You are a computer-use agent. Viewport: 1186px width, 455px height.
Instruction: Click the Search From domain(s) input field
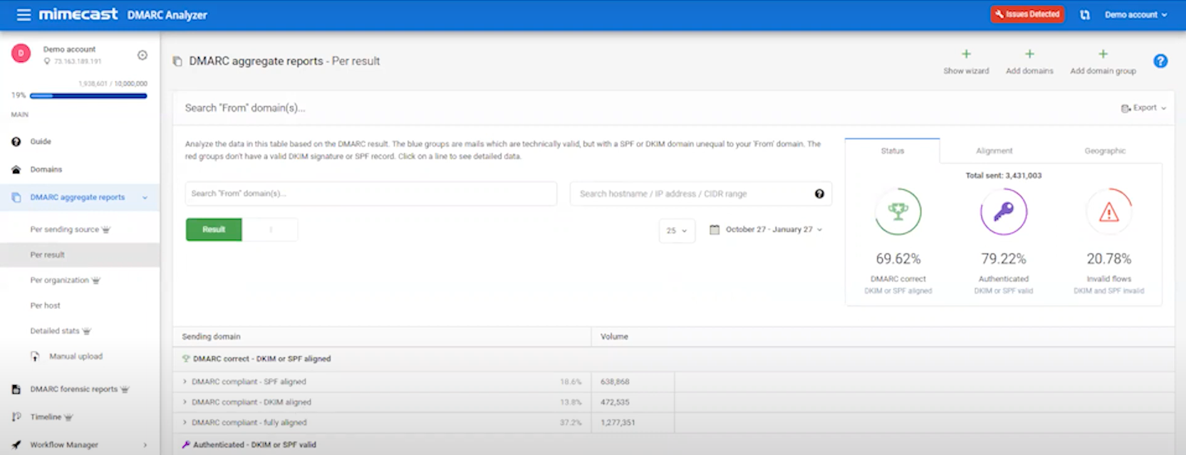370,194
